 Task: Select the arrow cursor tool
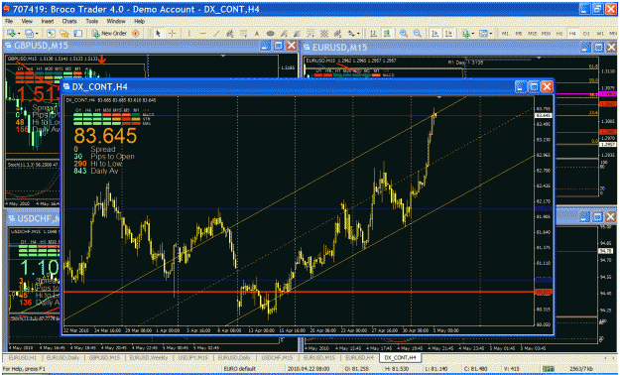pyautogui.click(x=158, y=34)
